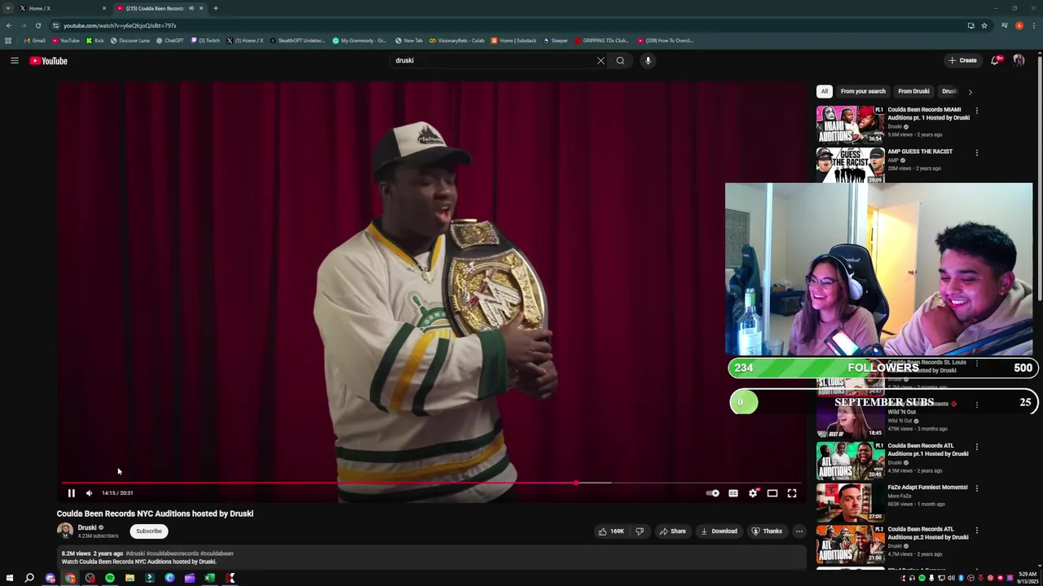Open the Gmail bookmark
Screen dimensions: 1043x586
tap(34, 41)
